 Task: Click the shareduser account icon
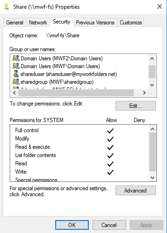16,74
